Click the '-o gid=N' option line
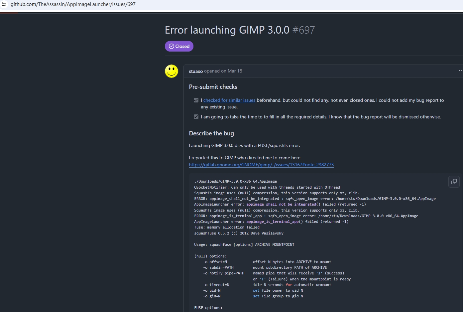Screen dimensions: 463x312 (x=253, y=296)
